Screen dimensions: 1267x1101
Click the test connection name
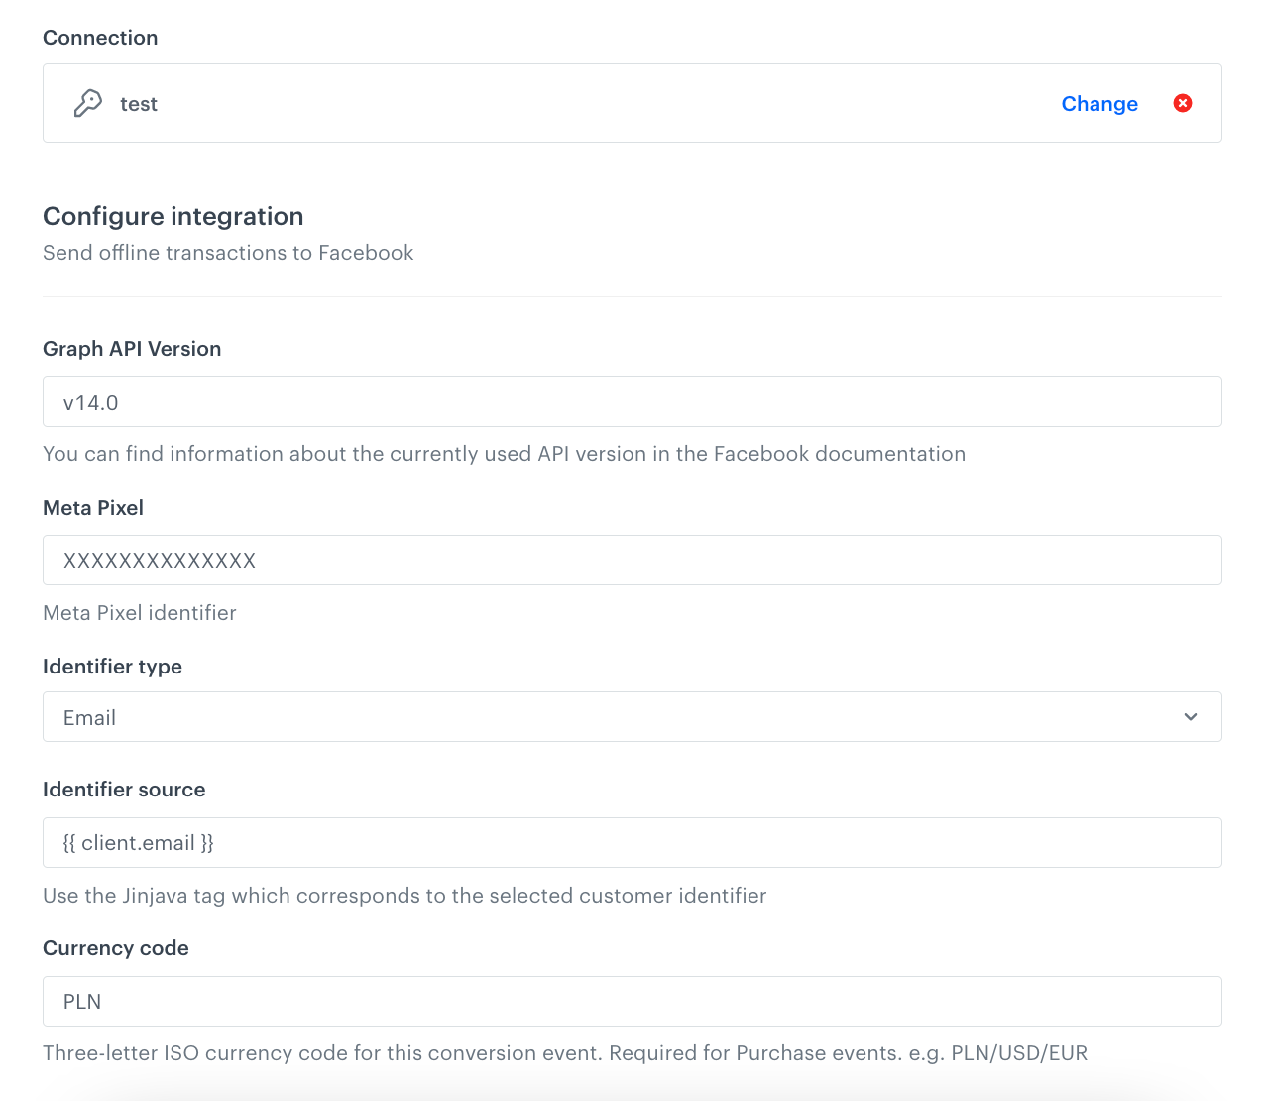138,103
